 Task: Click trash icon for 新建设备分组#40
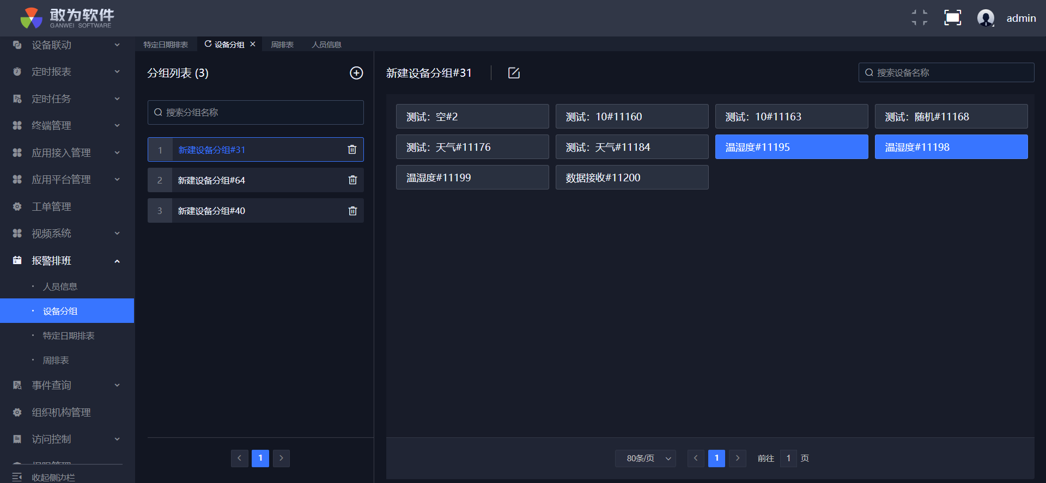(x=352, y=211)
